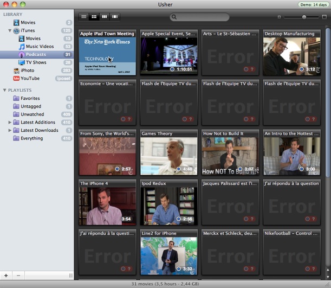Click the scroll down arrow
This screenshot has width=331, height=288.
pos(328,277)
